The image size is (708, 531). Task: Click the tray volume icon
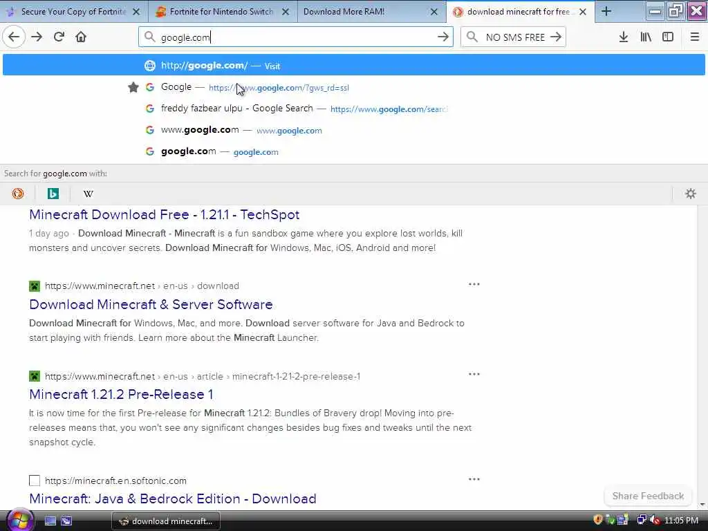pos(655,520)
